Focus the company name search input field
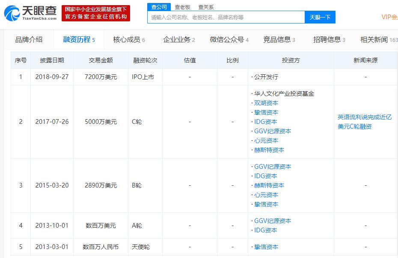This screenshot has width=398, height=258. tap(226, 17)
